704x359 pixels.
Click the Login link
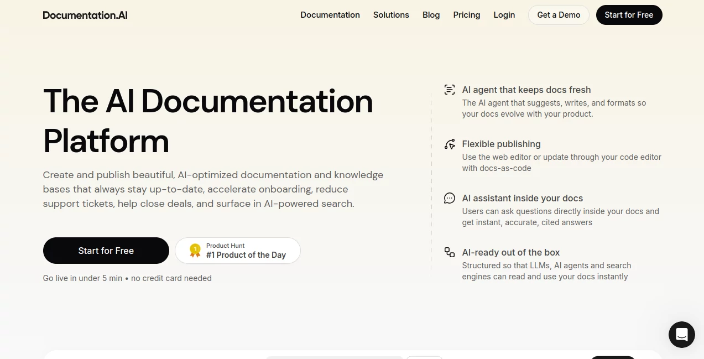point(504,15)
